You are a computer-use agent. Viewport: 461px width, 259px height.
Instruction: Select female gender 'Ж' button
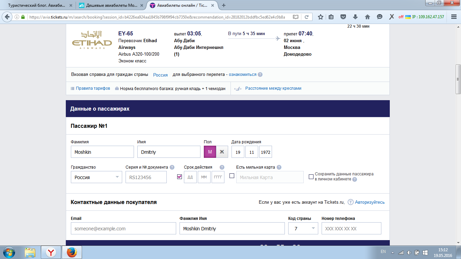(222, 152)
